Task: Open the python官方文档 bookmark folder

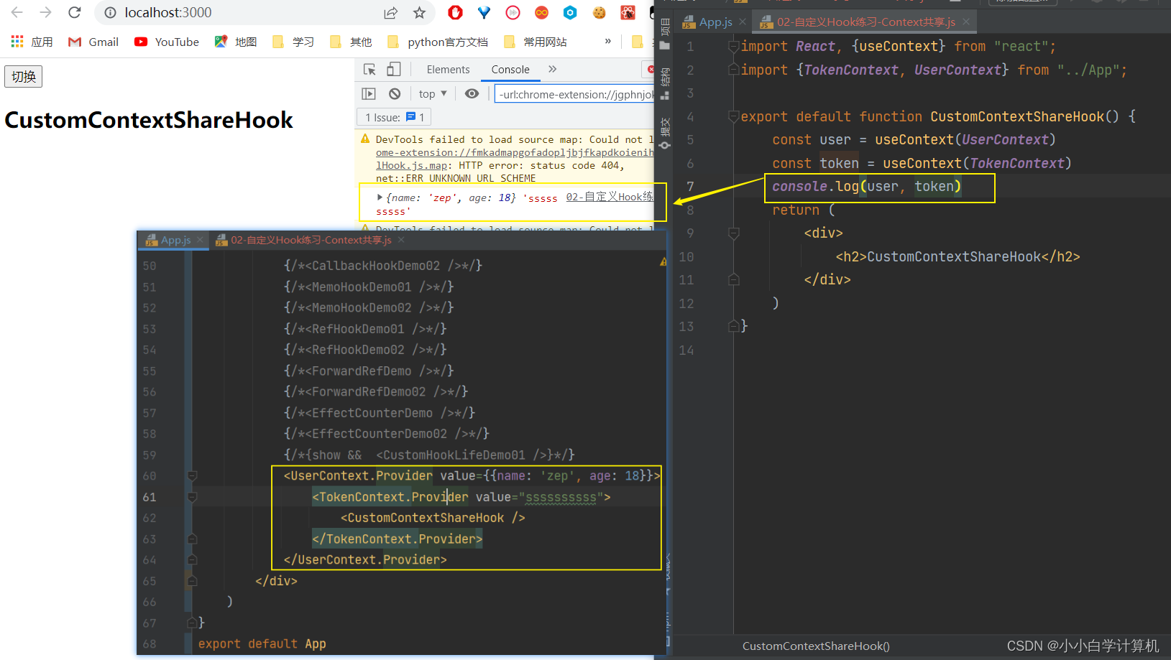Action: [x=438, y=42]
